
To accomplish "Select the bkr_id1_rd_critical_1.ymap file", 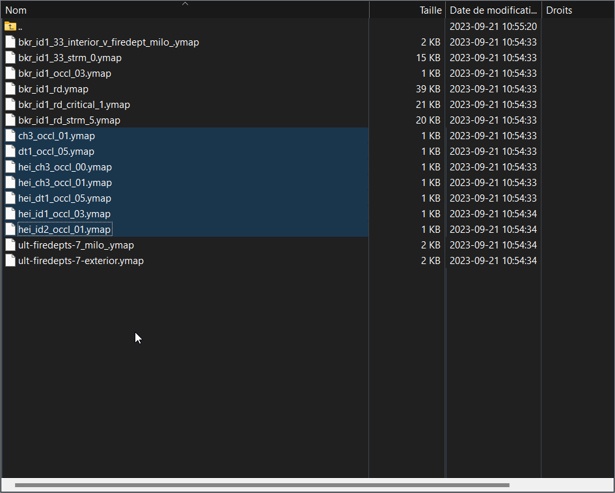I will 74,105.
